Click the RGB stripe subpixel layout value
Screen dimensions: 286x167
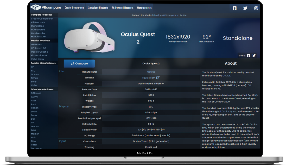coord(151,112)
